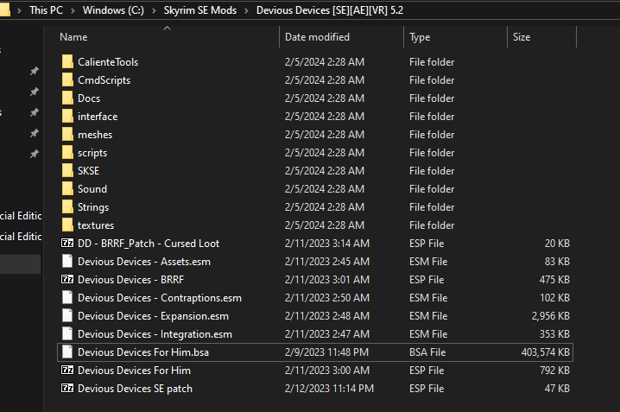Go to Windows (C:) breadcrumb

coord(113,10)
